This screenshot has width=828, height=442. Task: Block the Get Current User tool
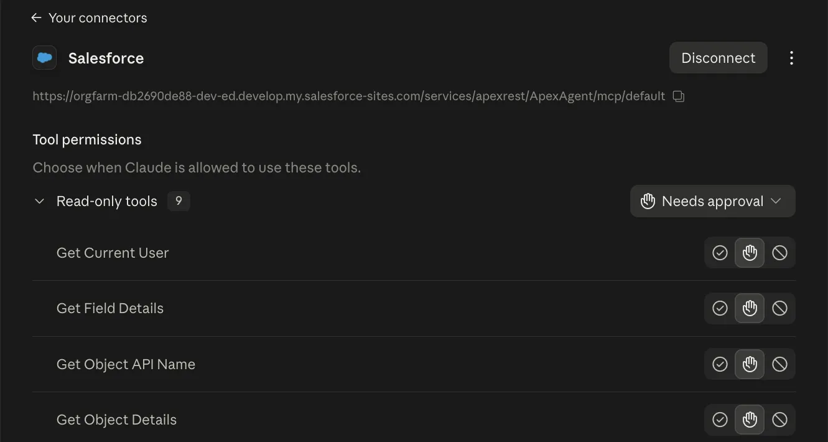pyautogui.click(x=779, y=253)
